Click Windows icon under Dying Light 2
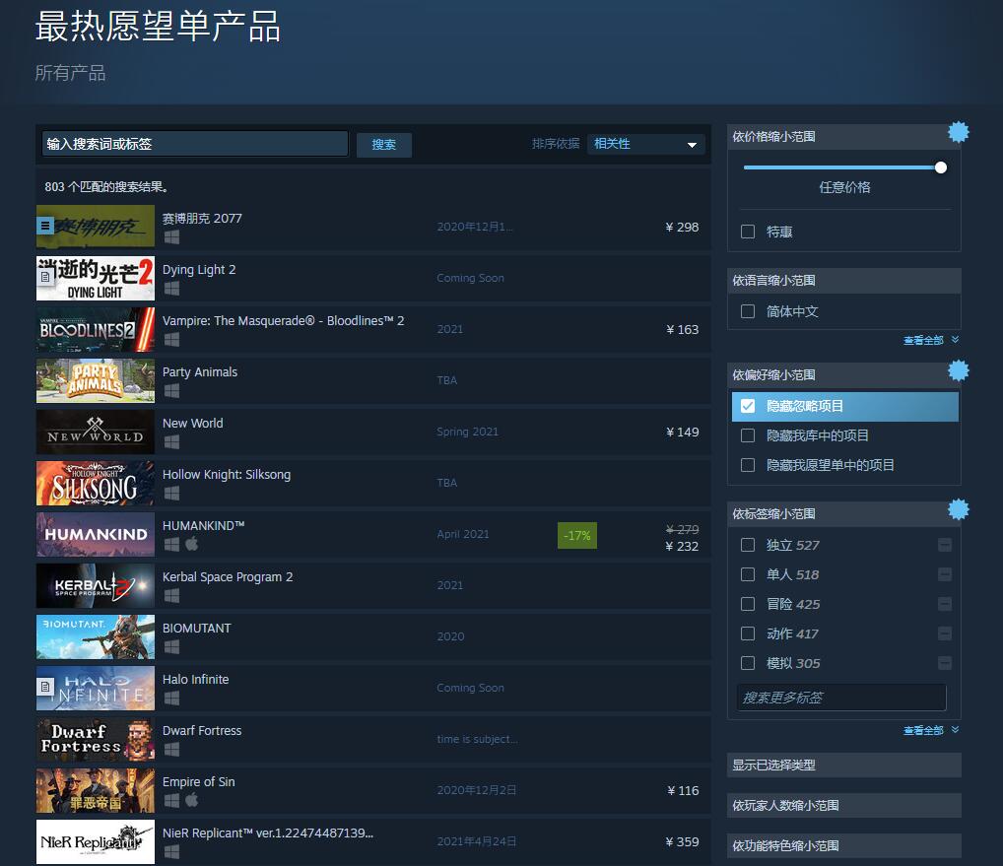The image size is (1003, 866). tap(171, 289)
